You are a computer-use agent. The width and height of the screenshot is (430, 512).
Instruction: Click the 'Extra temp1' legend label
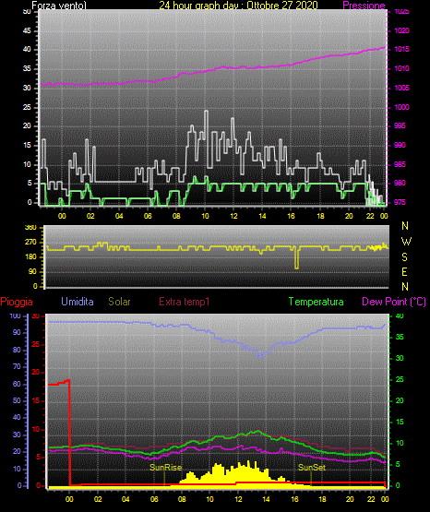pyautogui.click(x=185, y=302)
